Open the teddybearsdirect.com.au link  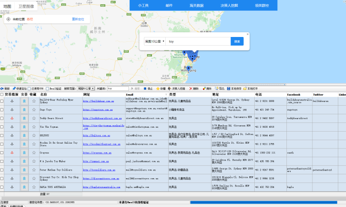(x=102, y=118)
